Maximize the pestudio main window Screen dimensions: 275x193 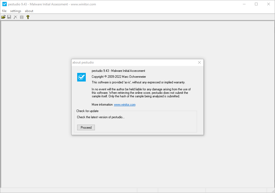click(x=256, y=4)
